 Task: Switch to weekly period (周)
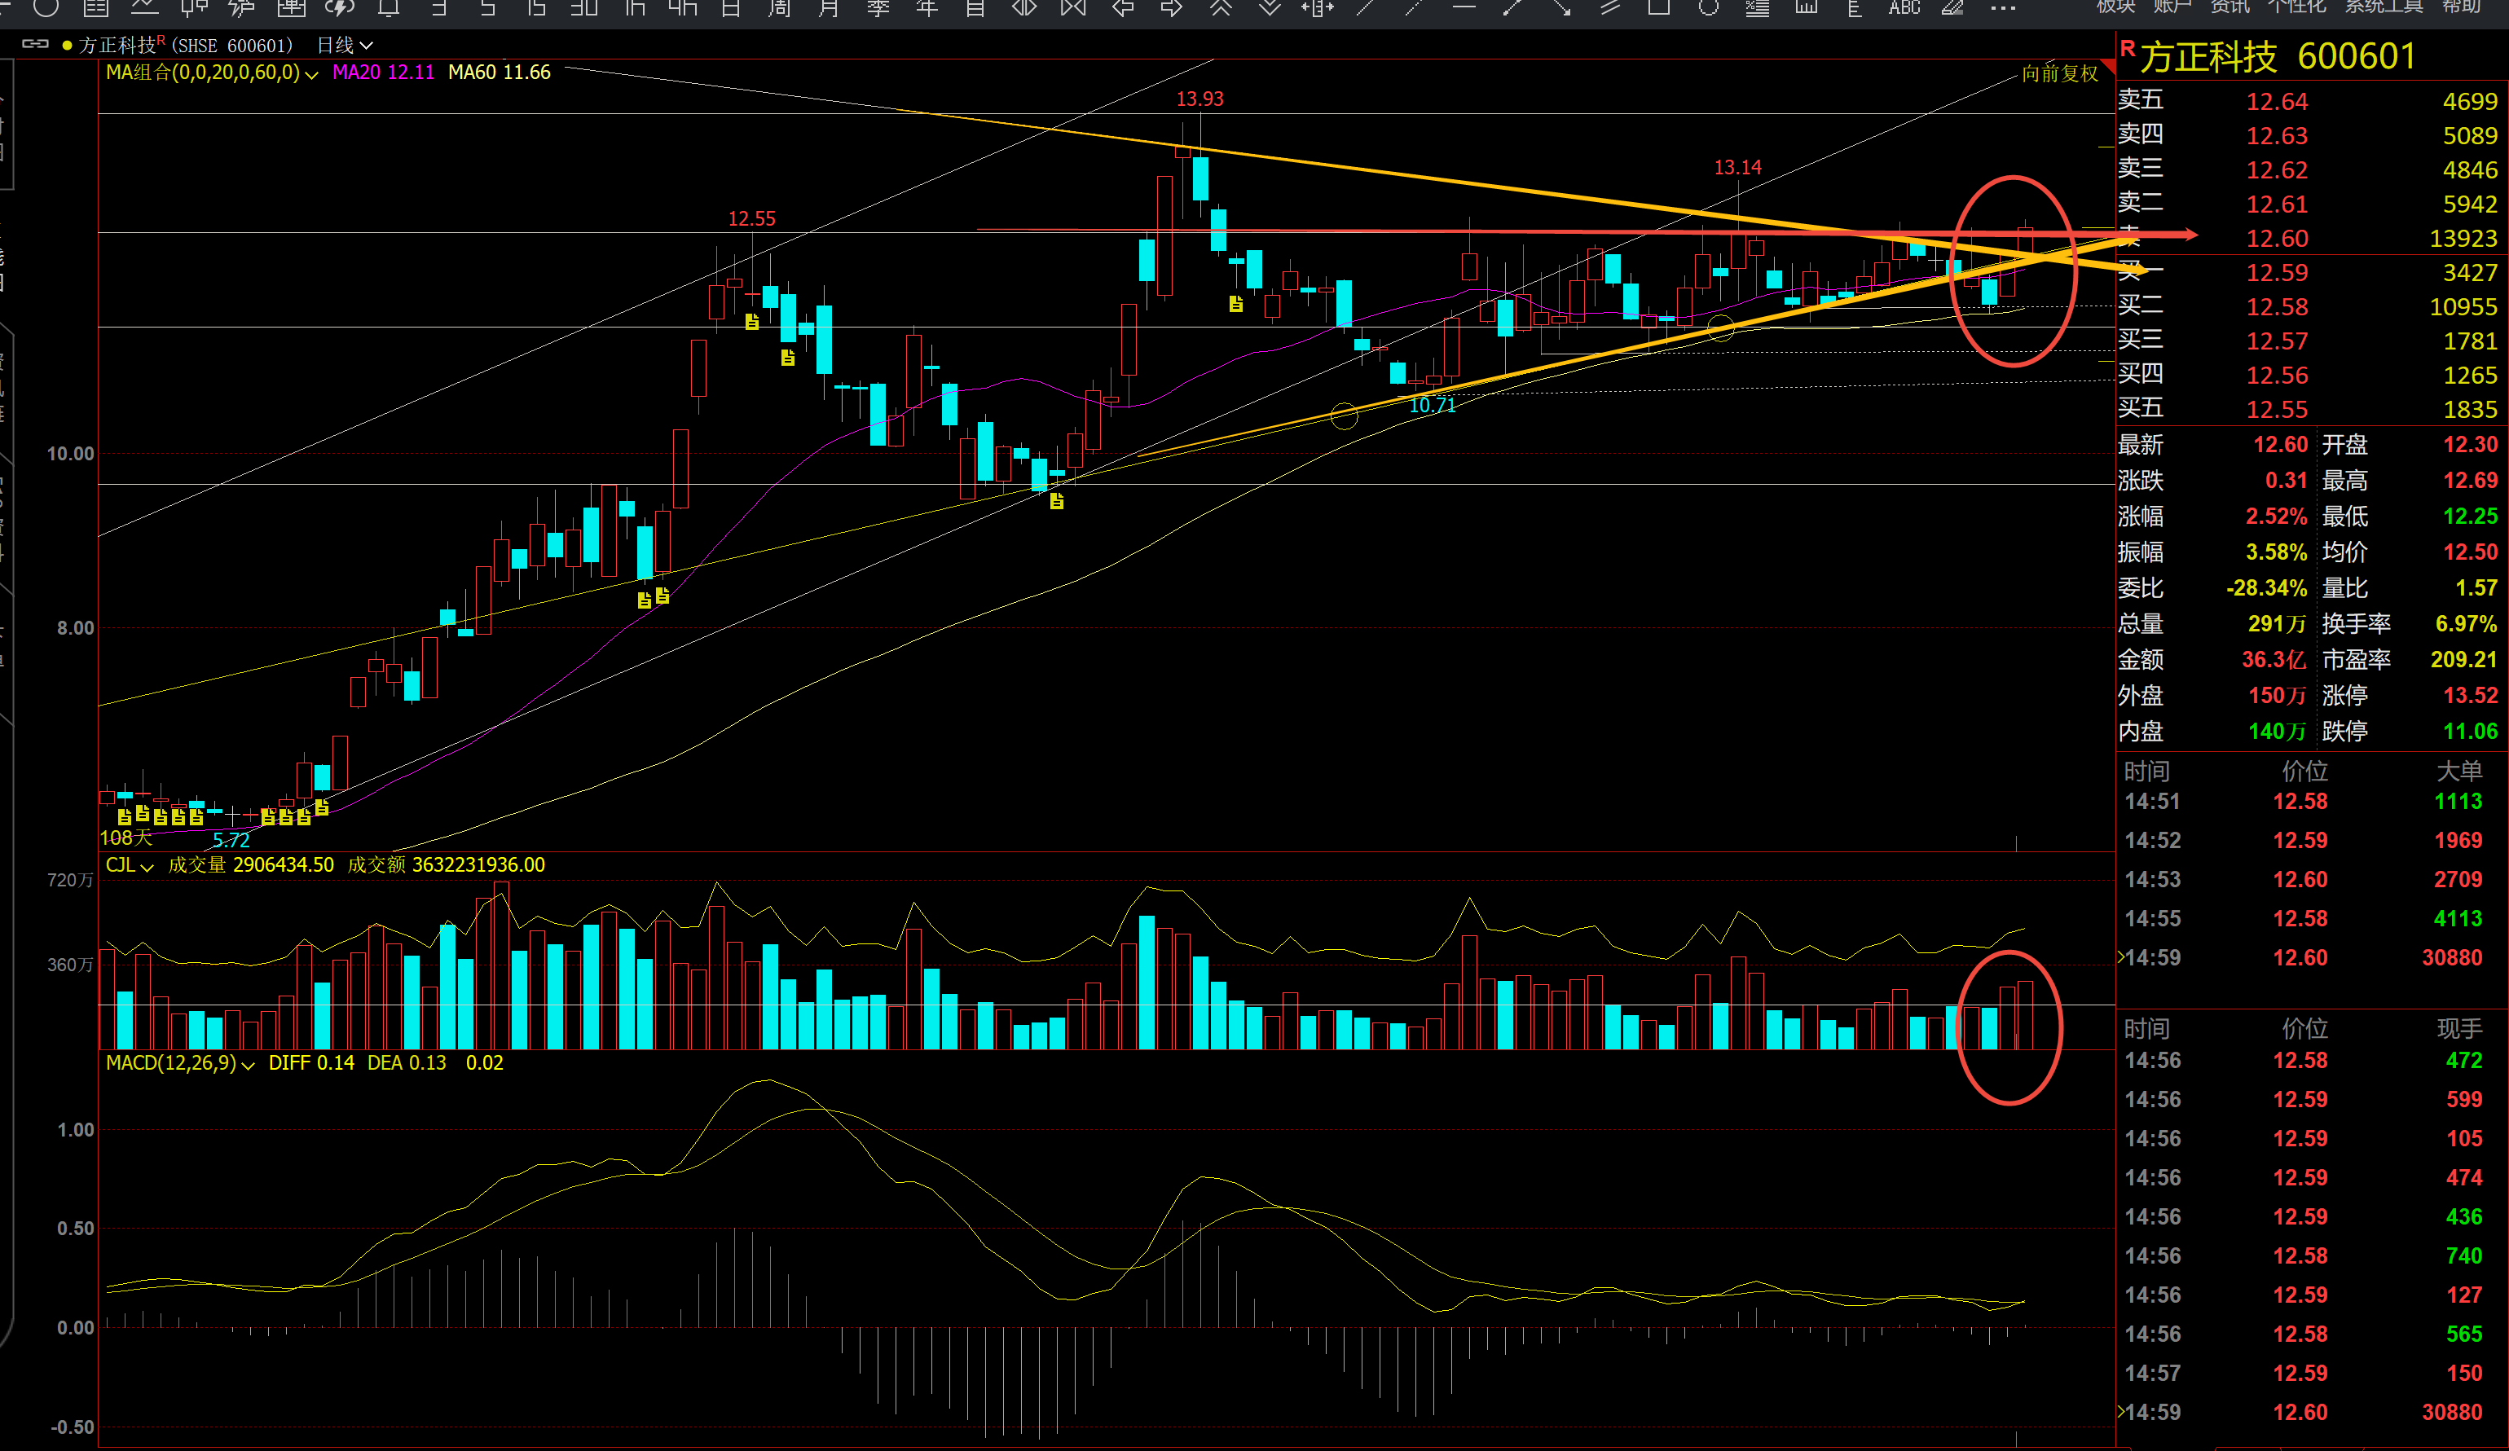pyautogui.click(x=780, y=8)
